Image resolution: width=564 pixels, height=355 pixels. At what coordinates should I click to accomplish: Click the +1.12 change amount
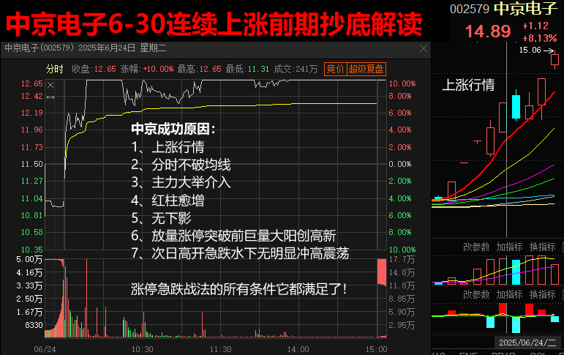coord(535,26)
